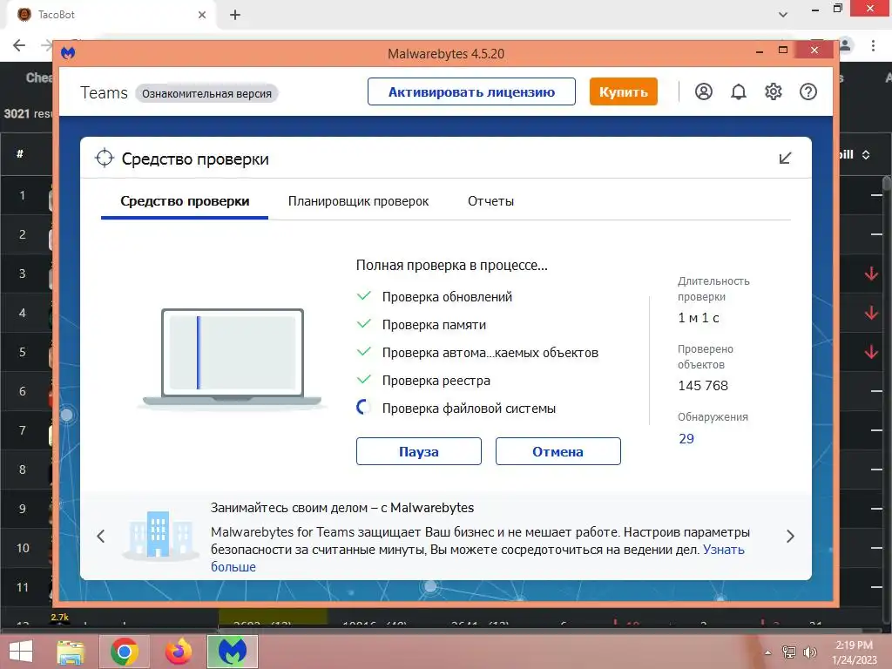Click Проверка памяти step

[x=434, y=325]
